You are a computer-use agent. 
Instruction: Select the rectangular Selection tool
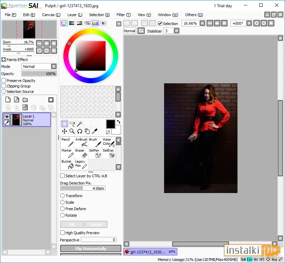click(64, 124)
